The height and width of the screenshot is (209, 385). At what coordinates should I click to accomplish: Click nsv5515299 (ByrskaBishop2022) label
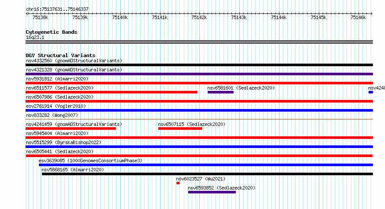pos(64,142)
